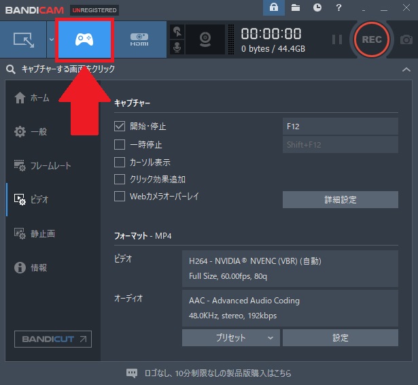418x385 pixels.
Task: Open the フレームレート tab
Action: 42,165
